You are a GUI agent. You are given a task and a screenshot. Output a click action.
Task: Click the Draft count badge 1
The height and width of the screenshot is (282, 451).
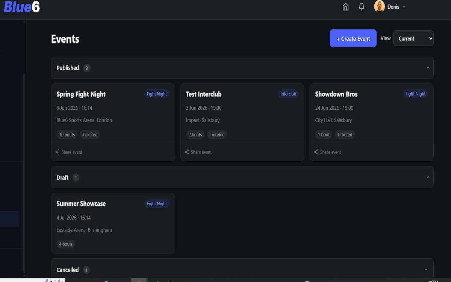point(76,178)
